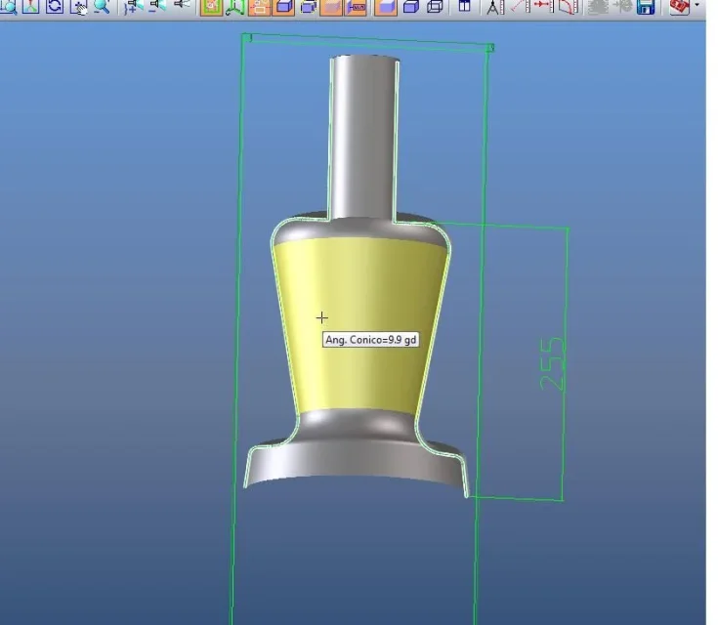
Task: Click the red horizontal arrows measure icon
Action: click(x=543, y=7)
